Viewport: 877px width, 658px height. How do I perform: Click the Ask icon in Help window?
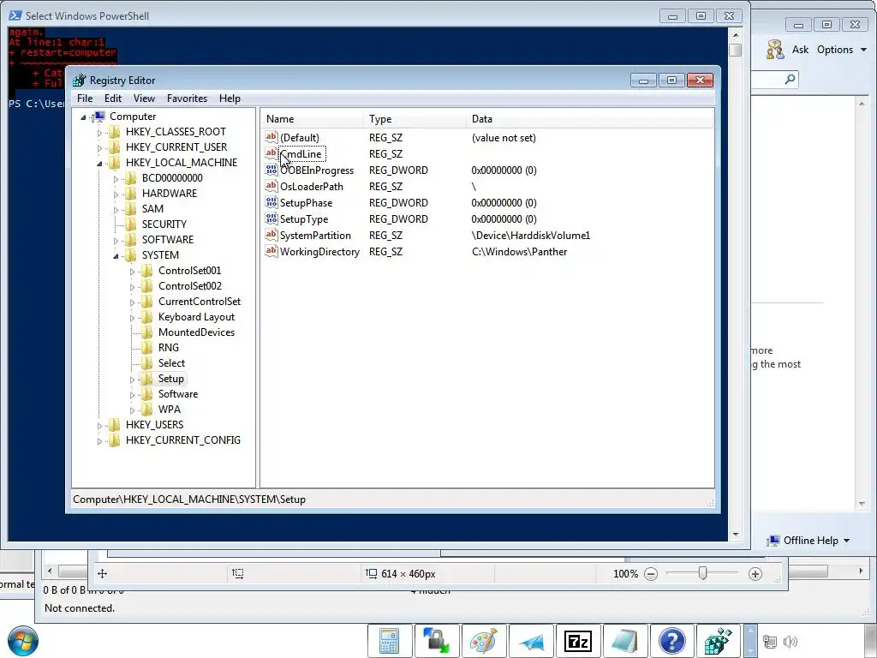coord(775,50)
